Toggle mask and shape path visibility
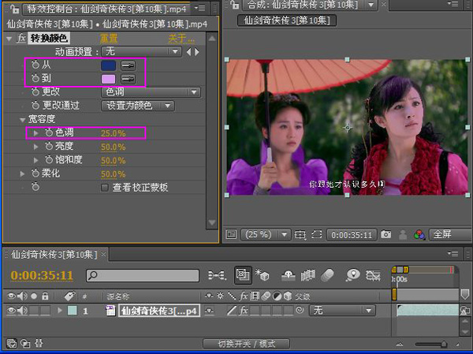The height and width of the screenshot is (354, 473). (x=316, y=234)
